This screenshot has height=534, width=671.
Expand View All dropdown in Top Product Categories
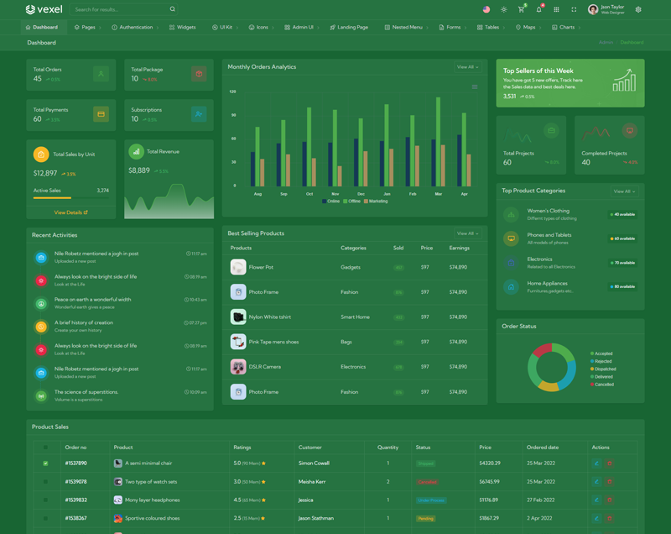623,191
